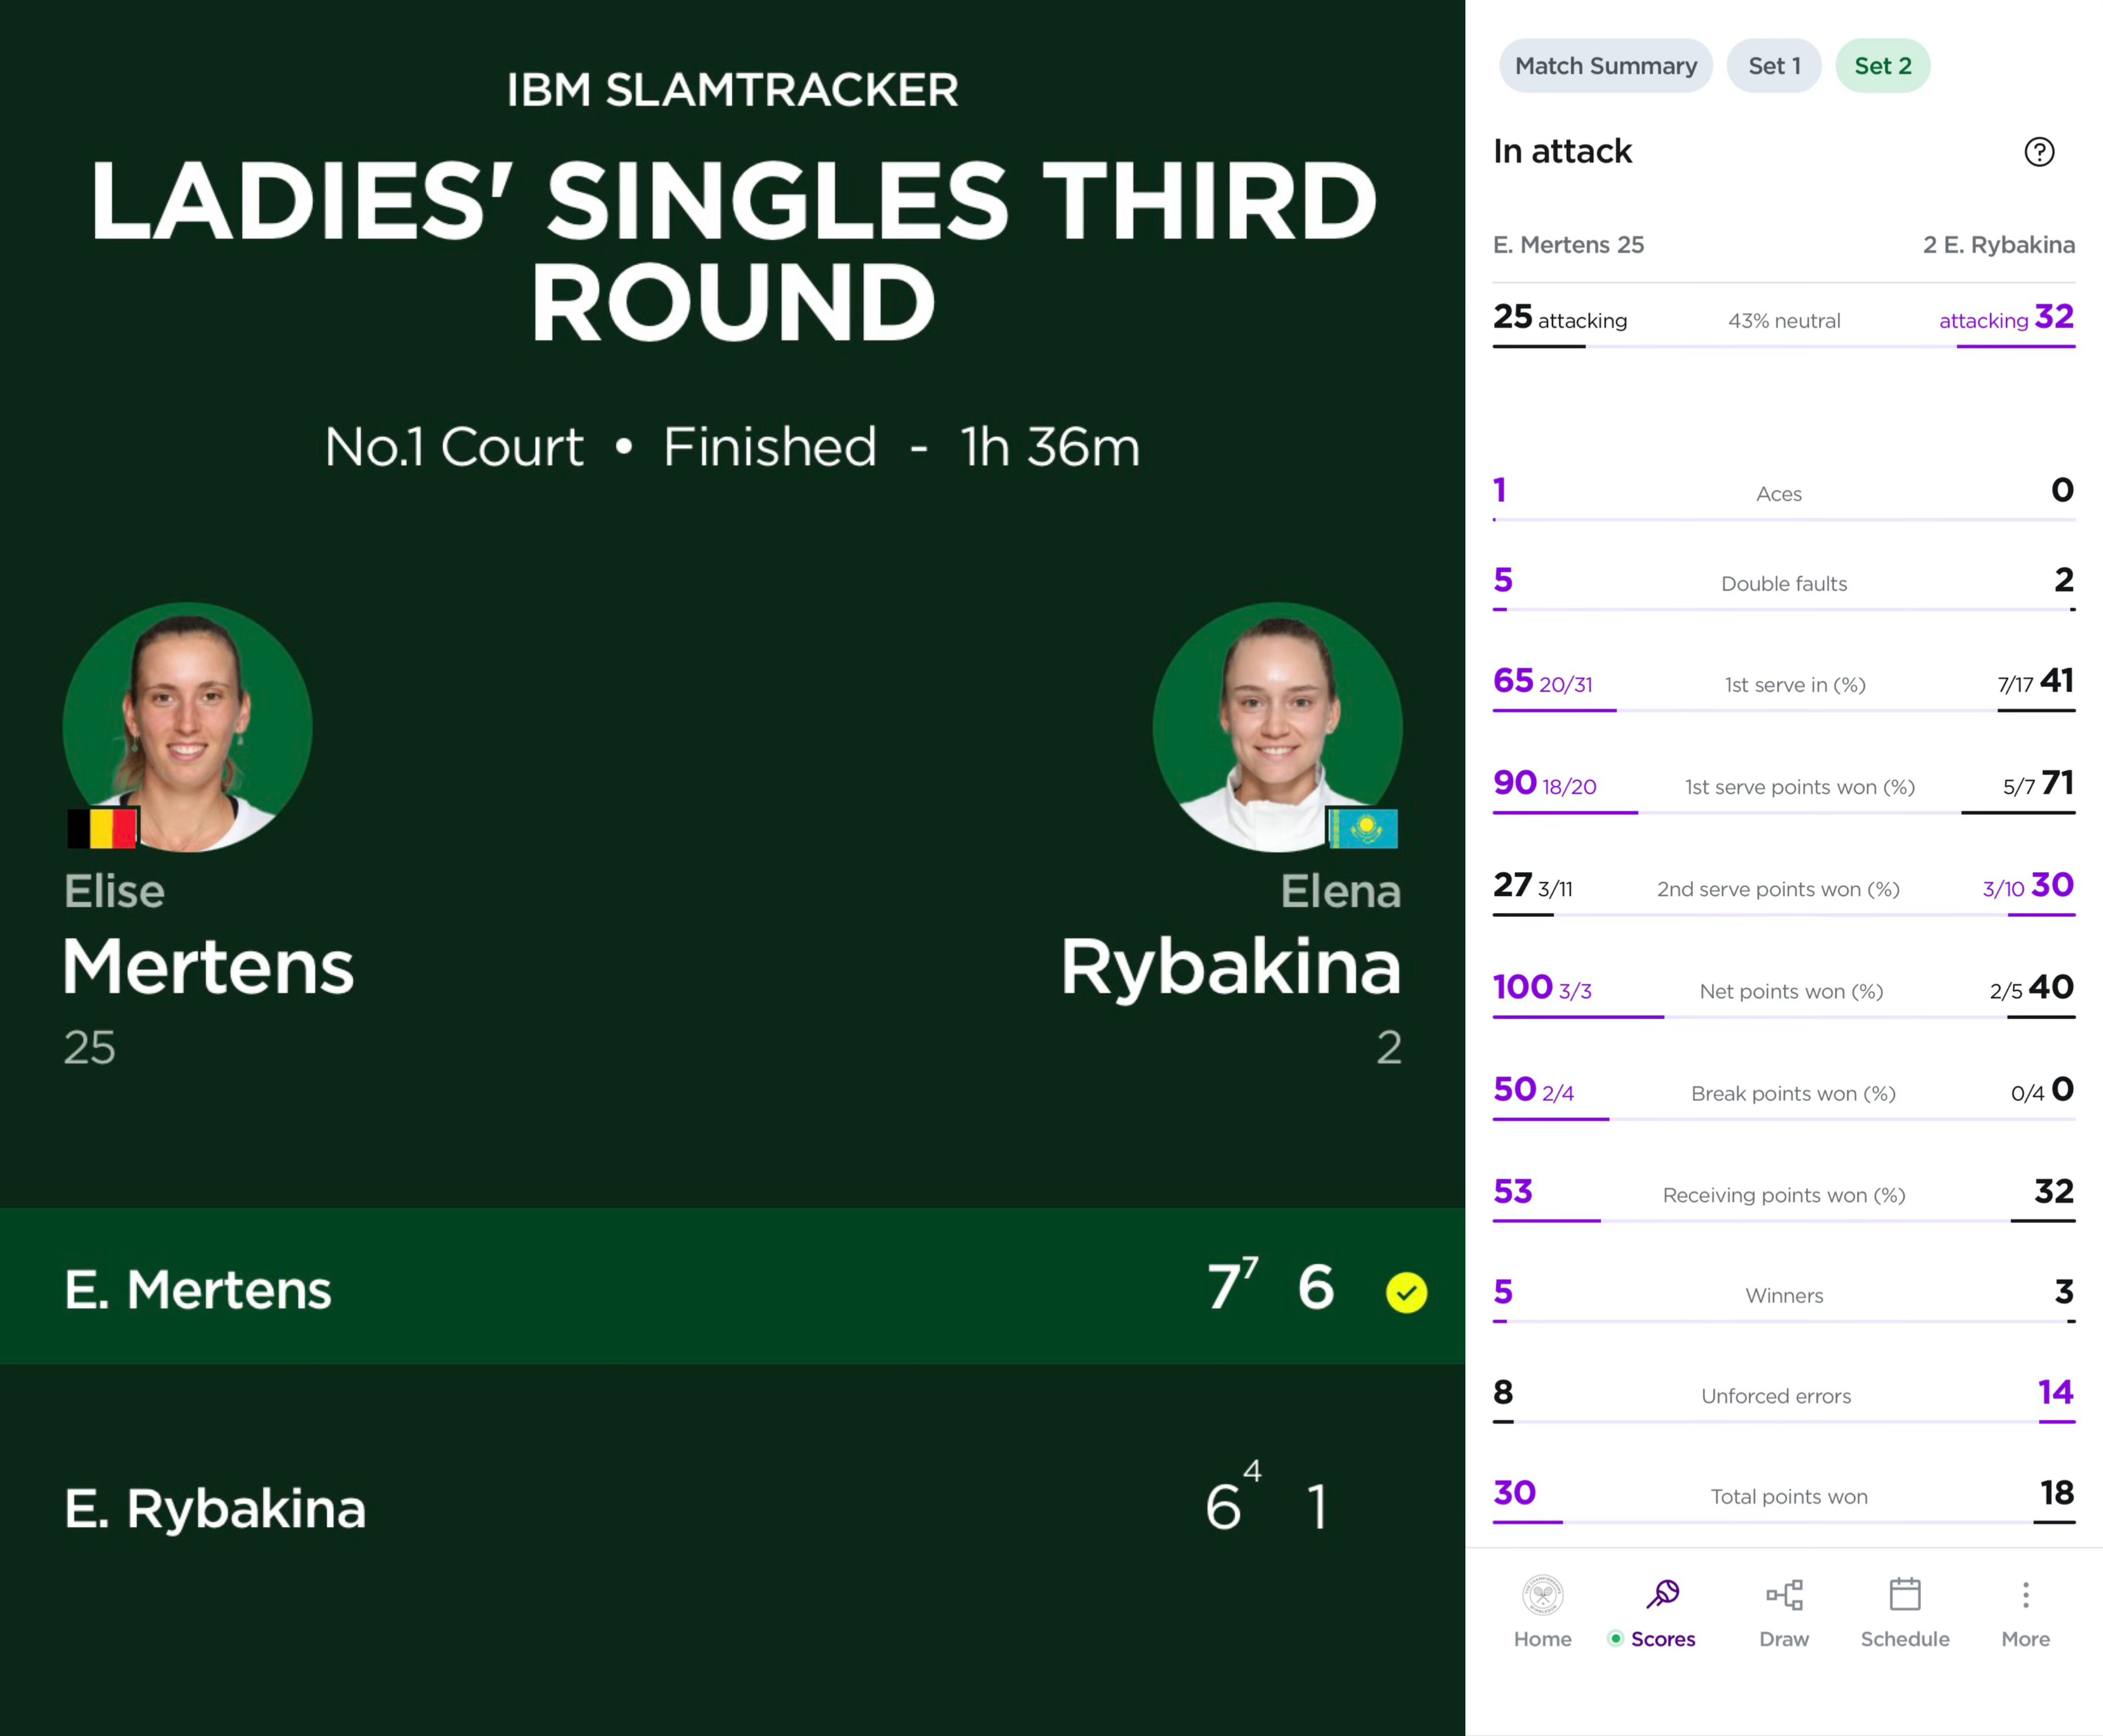
Task: Open Elise Mertens player photo
Action: coord(187,727)
